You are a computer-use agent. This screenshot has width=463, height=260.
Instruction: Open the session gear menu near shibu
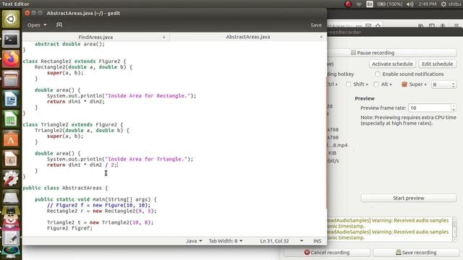pos(443,4)
